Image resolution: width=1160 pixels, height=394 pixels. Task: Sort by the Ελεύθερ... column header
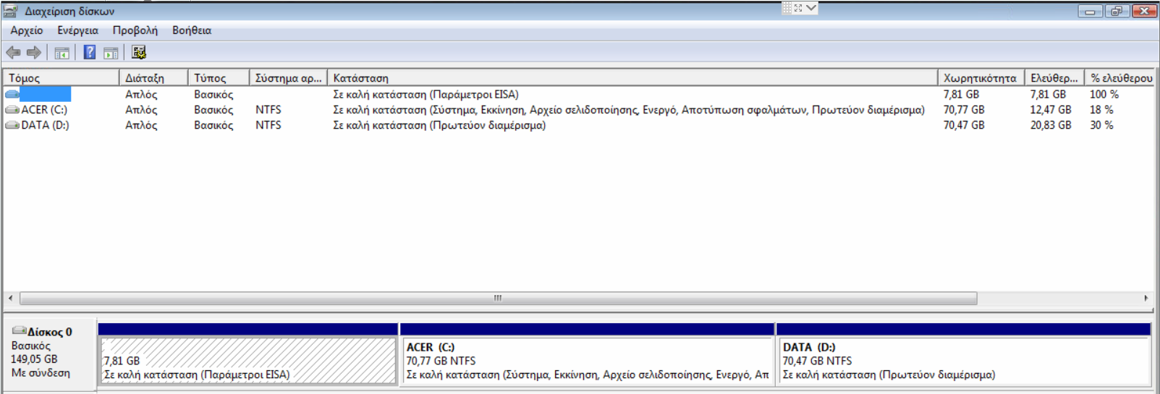tap(1055, 78)
